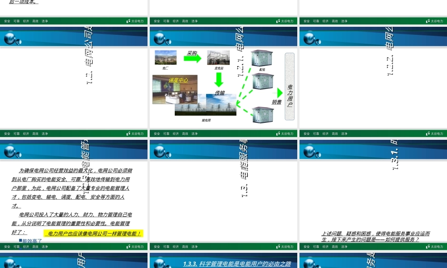
Task: Click the yellow highlighted 电力用户也应该像电网公司一样管理电能 text
Action: (93, 234)
